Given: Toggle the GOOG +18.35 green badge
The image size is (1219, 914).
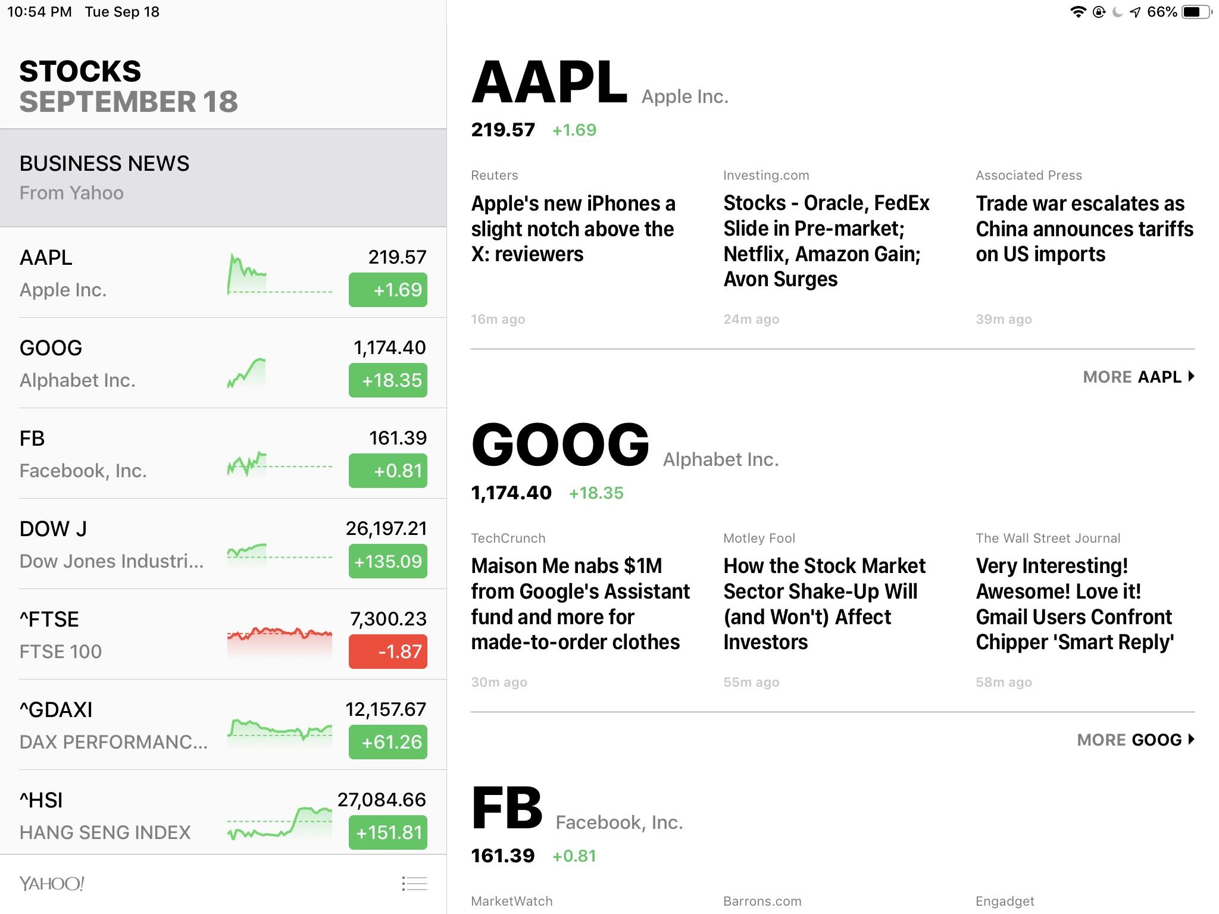Looking at the screenshot, I should [388, 380].
